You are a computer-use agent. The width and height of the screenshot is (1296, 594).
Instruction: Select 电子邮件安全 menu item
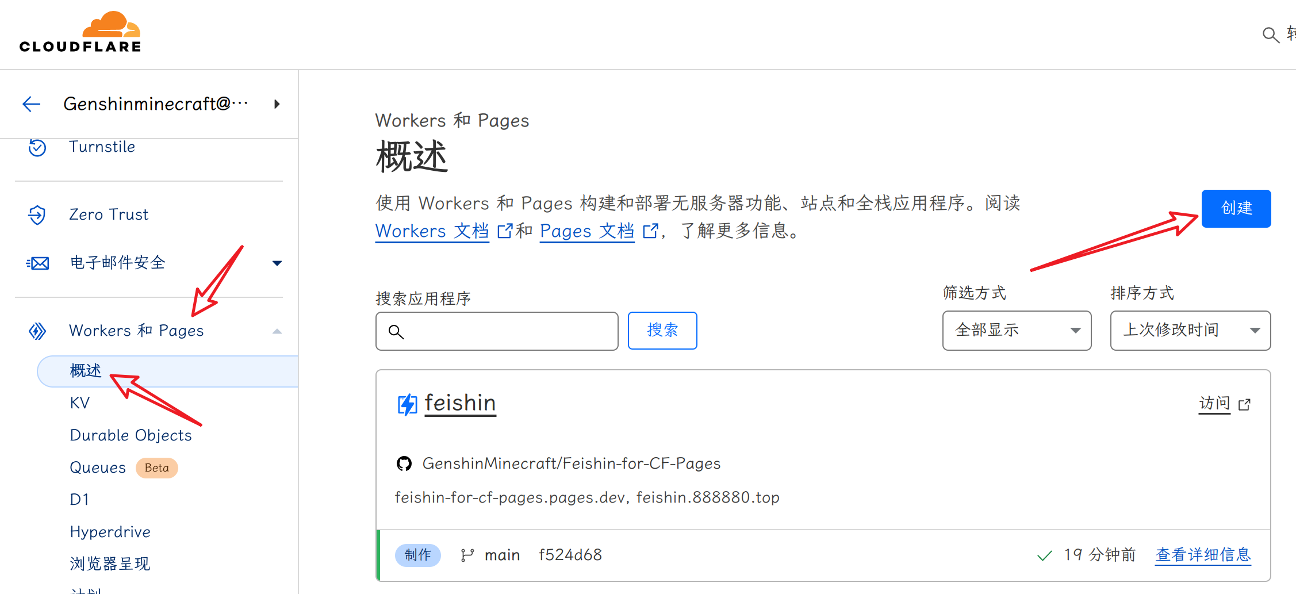pyautogui.click(x=118, y=263)
